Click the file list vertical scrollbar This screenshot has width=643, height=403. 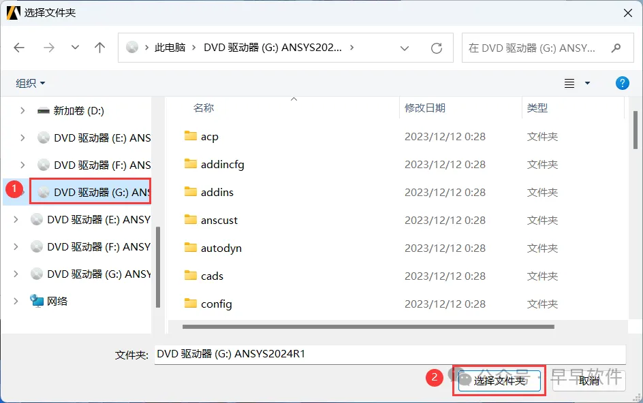click(x=636, y=129)
